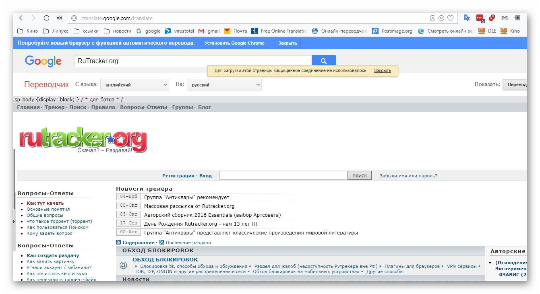Open the Трекер menu item
Viewport: 540px width, 294px height.
54,107
